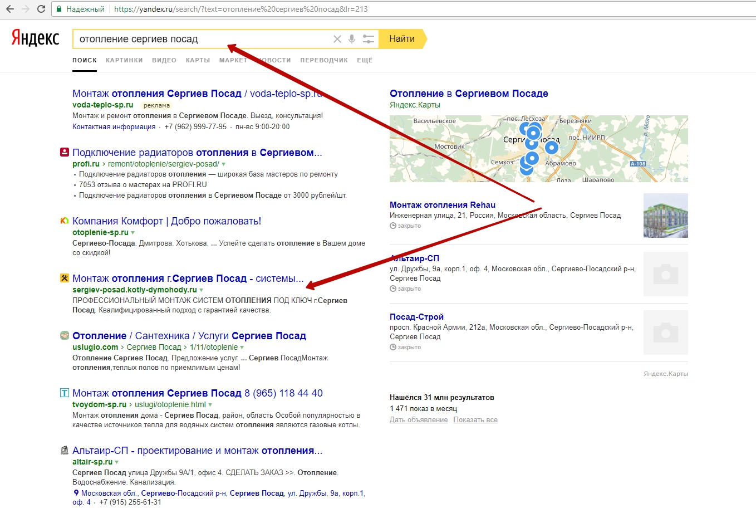Click the green voda-teplo-sp.ru URL
The width and height of the screenshot is (756, 518).
point(102,105)
